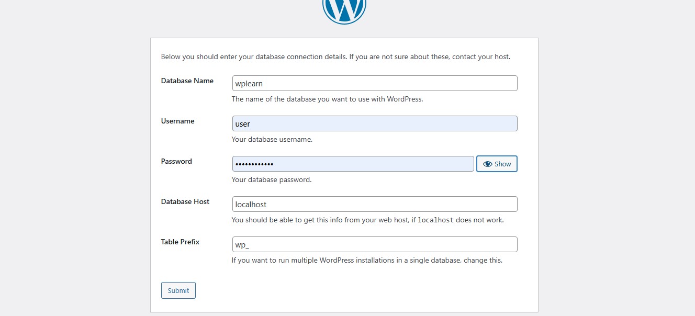Click the Password field label
Screen dimensions: 695x316
[176, 161]
